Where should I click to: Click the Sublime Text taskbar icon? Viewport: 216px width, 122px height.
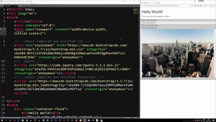coord(85,120)
